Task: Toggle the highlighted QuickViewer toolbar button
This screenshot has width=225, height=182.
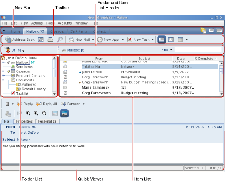Action: point(161,40)
